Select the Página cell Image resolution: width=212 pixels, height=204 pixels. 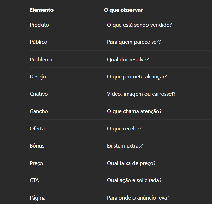[38, 198]
